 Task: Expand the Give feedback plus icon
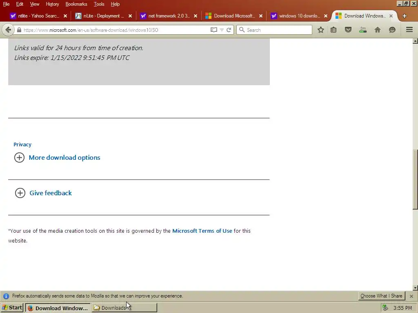[x=20, y=193]
